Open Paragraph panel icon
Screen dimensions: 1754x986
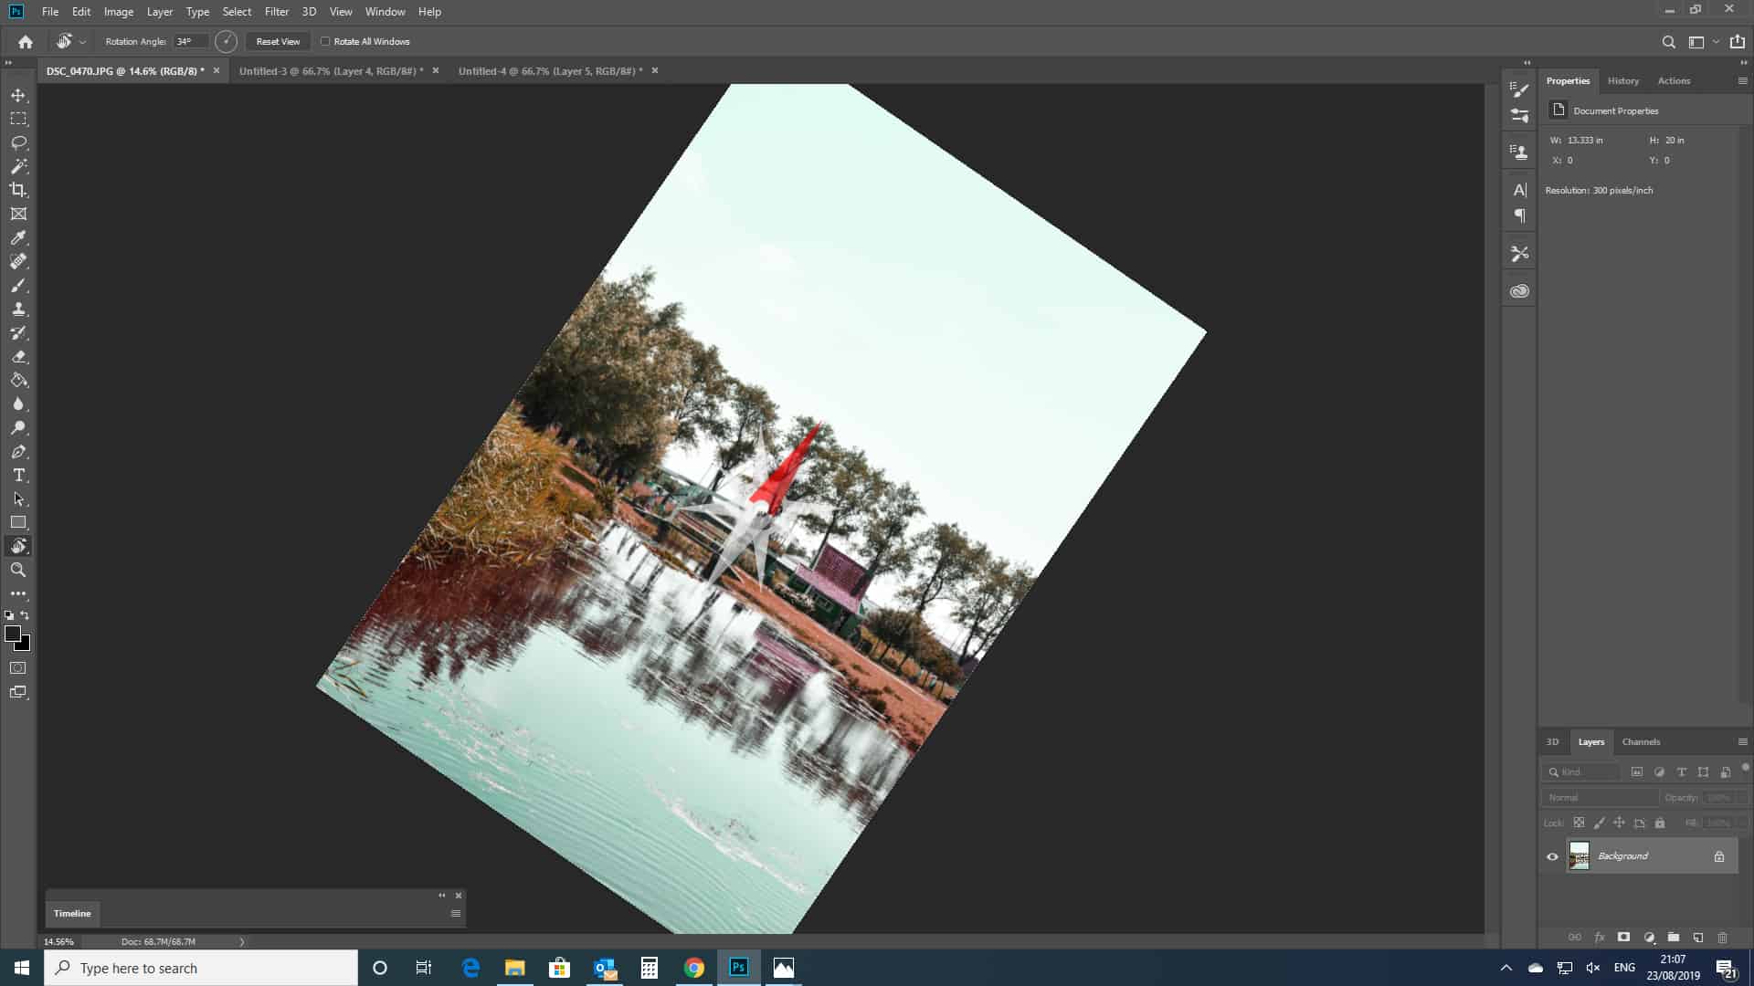click(1519, 216)
